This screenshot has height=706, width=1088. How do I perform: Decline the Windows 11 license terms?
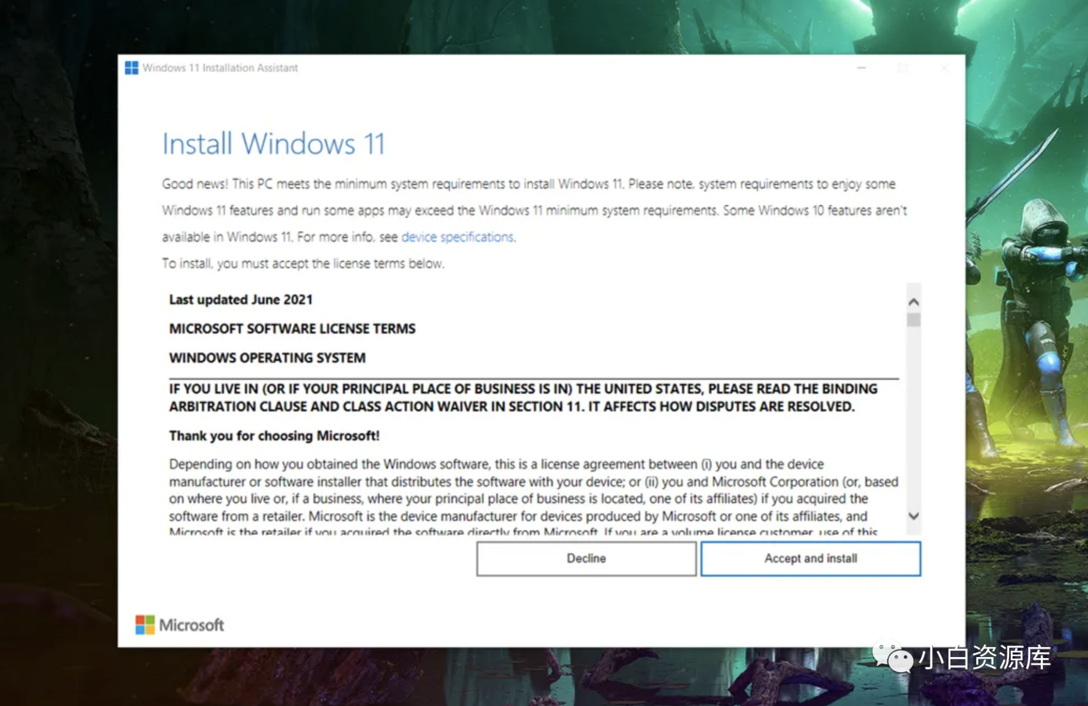[586, 558]
